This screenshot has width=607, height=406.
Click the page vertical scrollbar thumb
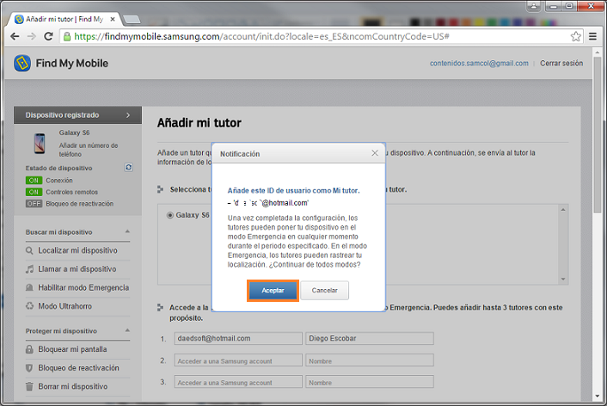pos(598,135)
